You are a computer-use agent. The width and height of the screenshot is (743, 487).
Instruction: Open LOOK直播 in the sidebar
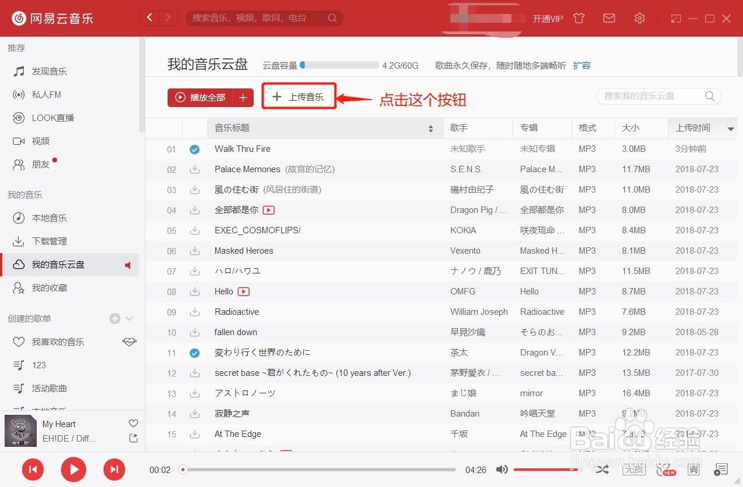tap(70, 118)
